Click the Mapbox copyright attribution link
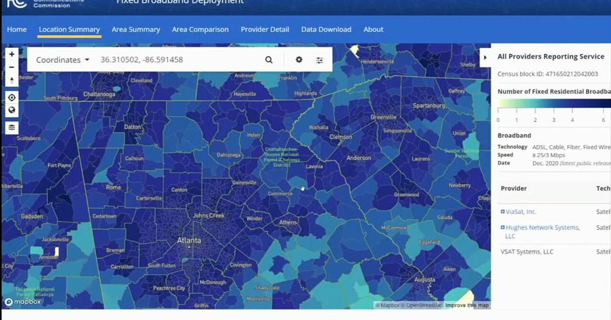Image resolution: width=611 pixels, height=320 pixels. point(386,305)
